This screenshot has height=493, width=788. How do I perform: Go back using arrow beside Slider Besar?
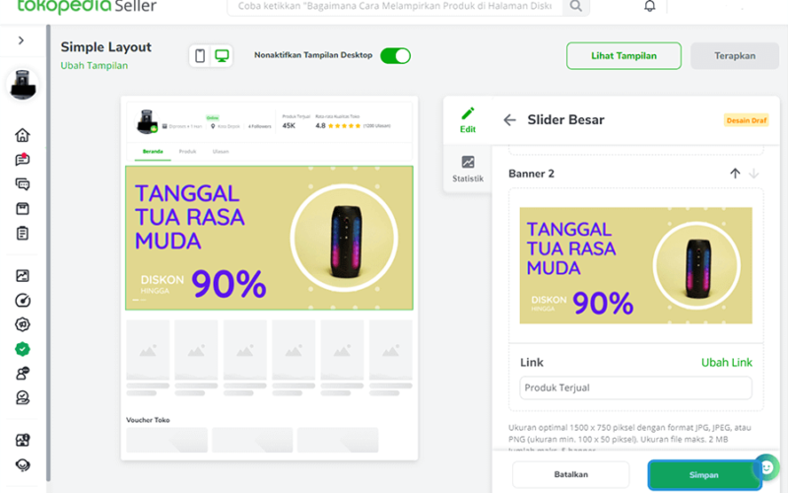point(509,119)
